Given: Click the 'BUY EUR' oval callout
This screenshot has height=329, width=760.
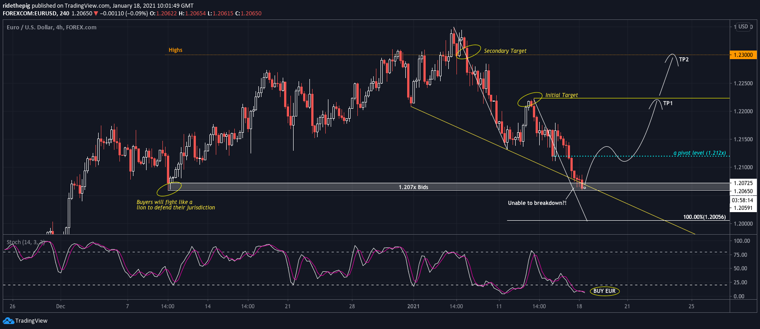Looking at the screenshot, I should tap(604, 291).
